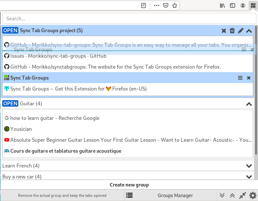This screenshot has height=201, width=258.
Task: Open Sync Tab Groups – Get this Extension tab
Action: click(128, 89)
